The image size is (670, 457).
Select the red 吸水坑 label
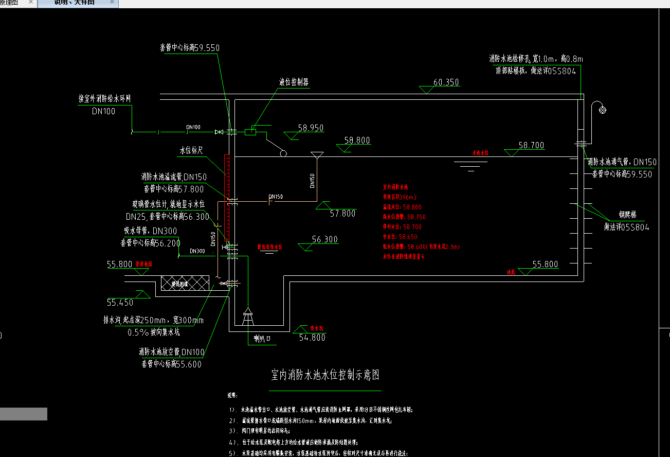(x=315, y=328)
